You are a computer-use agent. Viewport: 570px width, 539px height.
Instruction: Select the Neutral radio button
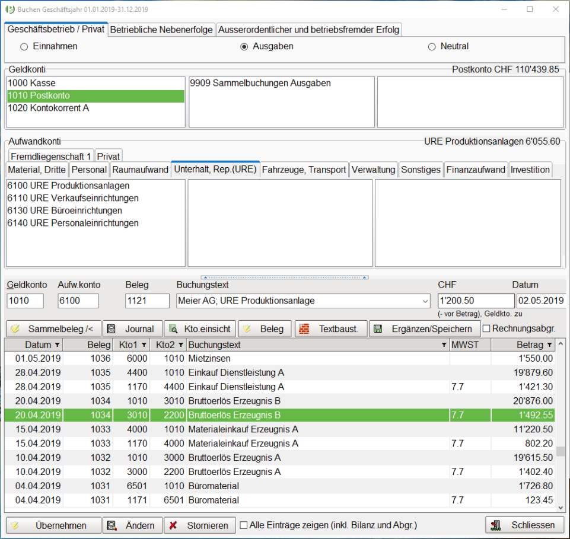(x=432, y=46)
